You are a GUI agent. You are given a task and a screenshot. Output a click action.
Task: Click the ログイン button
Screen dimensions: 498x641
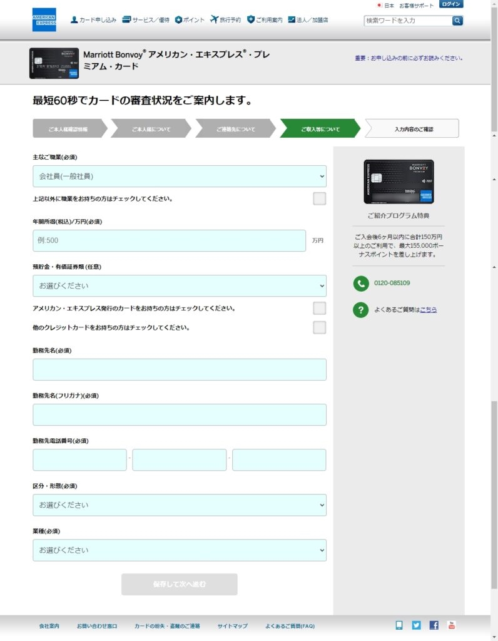pos(451,4)
